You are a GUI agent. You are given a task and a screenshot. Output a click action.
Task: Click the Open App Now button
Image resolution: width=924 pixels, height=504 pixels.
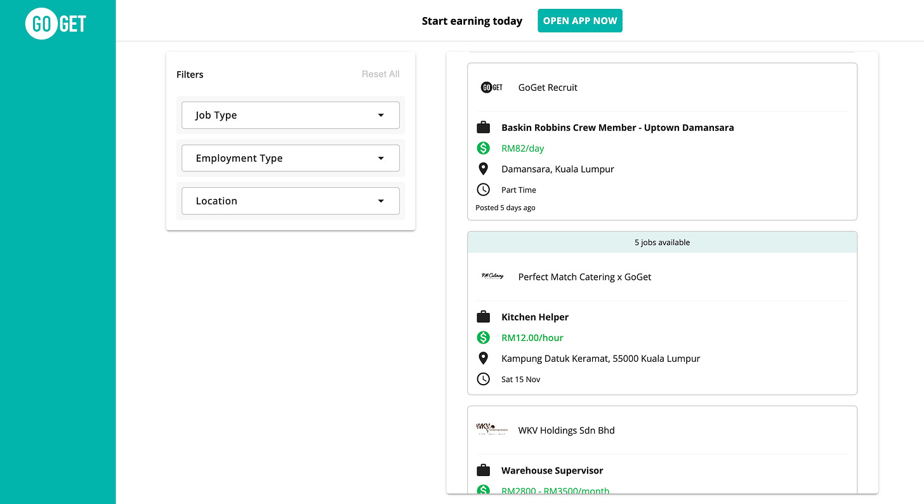(x=580, y=21)
